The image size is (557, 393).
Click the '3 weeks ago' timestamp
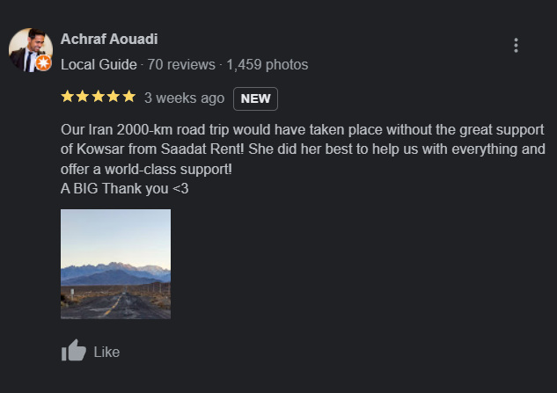[184, 98]
